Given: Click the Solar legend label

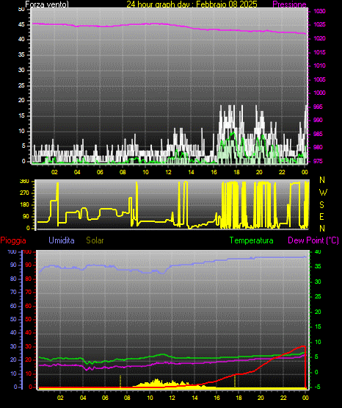Looking at the screenshot, I should tap(95, 240).
